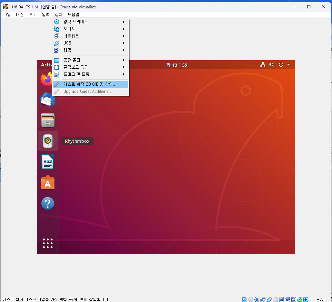Click the shared folders status bar icon
The height and width of the screenshot is (302, 332).
(275, 299)
